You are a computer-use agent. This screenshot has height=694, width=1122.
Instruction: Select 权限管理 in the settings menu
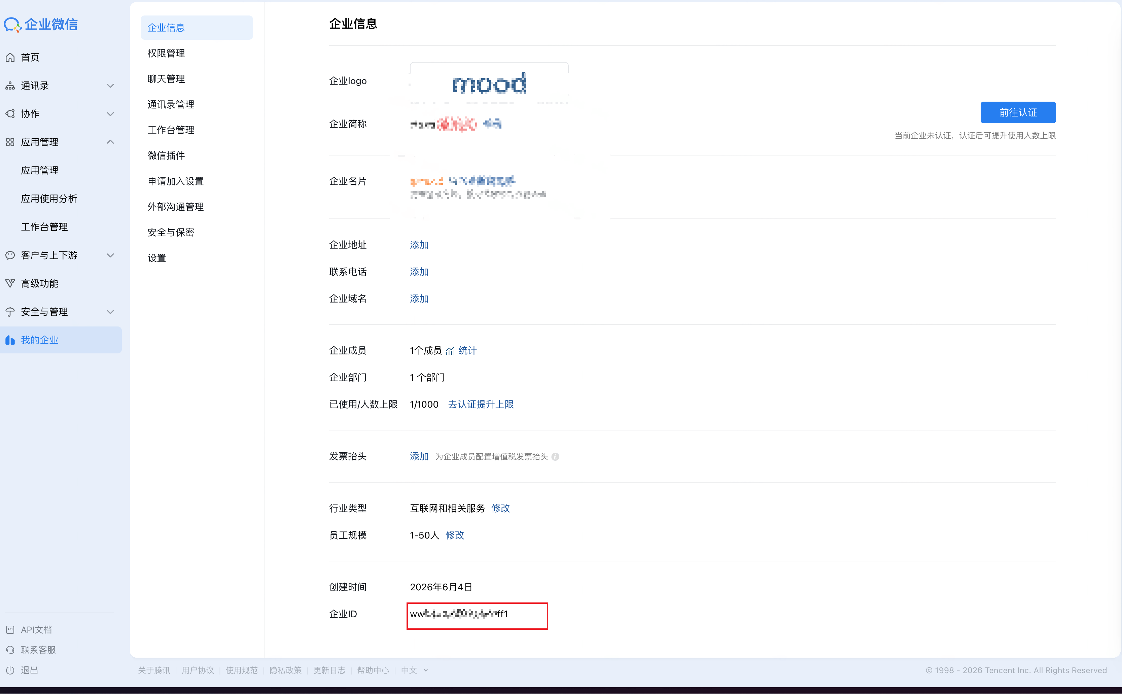[197, 53]
